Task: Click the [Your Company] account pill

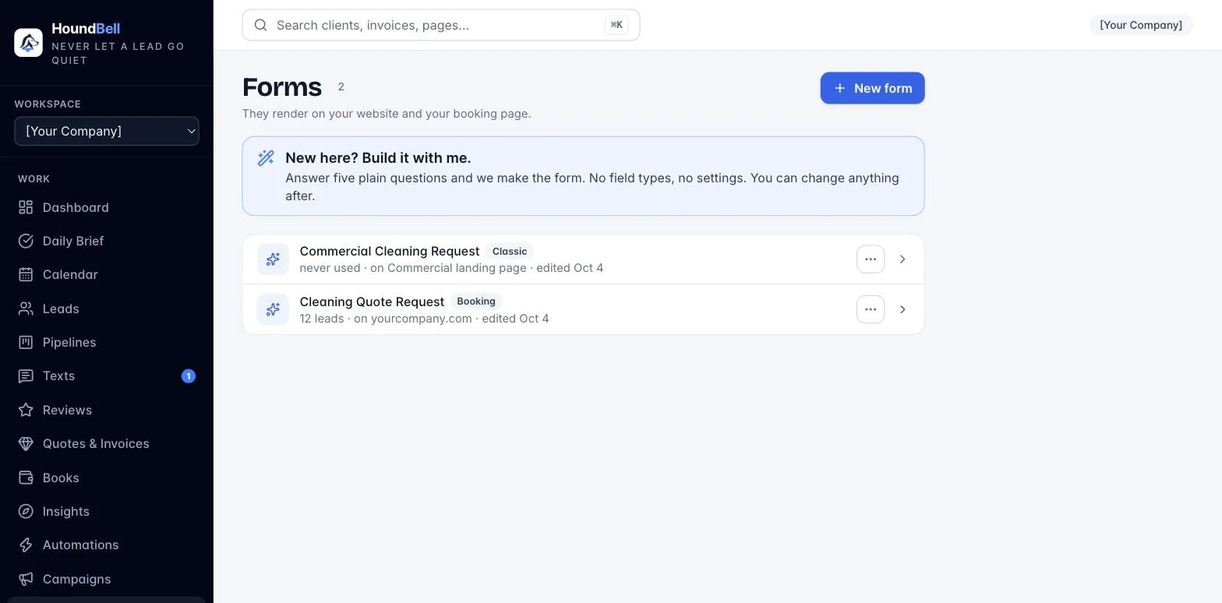Action: coord(1141,25)
